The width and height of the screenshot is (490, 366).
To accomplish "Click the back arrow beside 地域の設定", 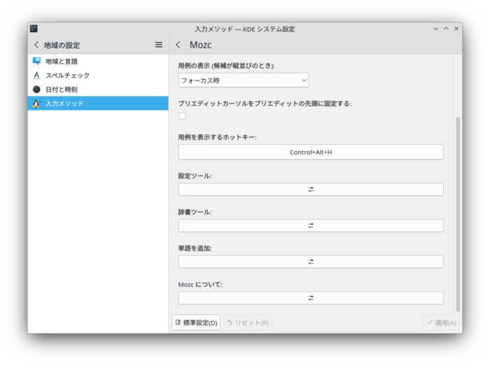I will pos(36,45).
